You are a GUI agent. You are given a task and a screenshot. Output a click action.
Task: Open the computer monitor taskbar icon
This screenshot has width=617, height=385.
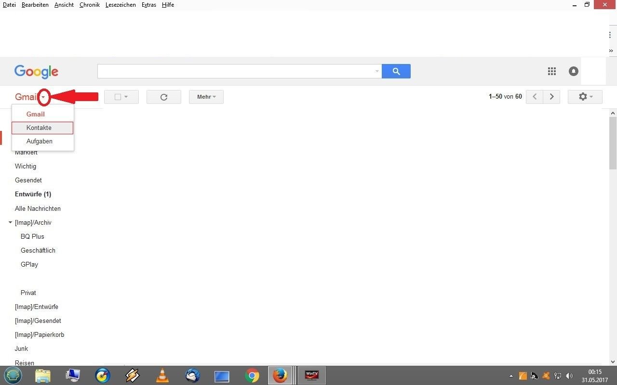(x=73, y=375)
